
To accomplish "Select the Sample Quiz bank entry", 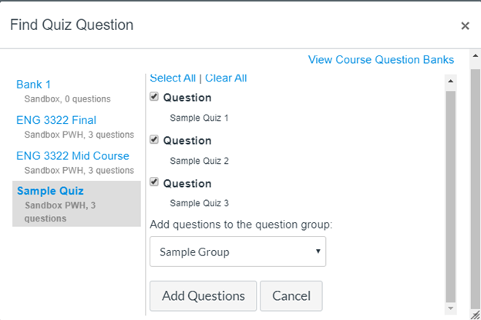I will (x=50, y=191).
